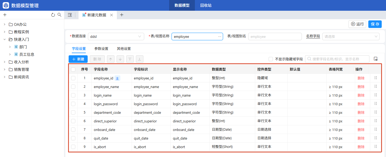Refresh the sidebar tree
This screenshot has height=157, width=386.
point(53,15)
